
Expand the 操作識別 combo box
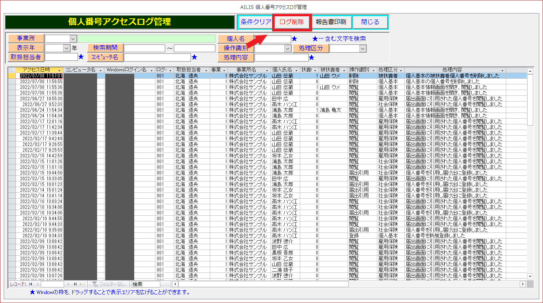point(287,49)
